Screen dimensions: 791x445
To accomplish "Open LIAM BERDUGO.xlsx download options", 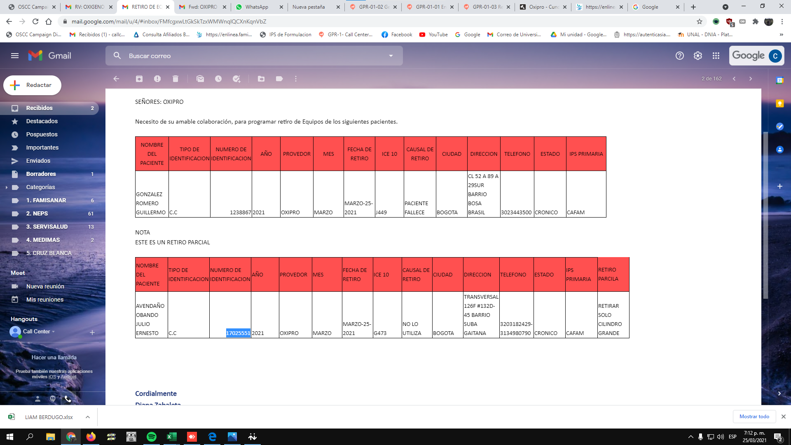I will 88,417.
